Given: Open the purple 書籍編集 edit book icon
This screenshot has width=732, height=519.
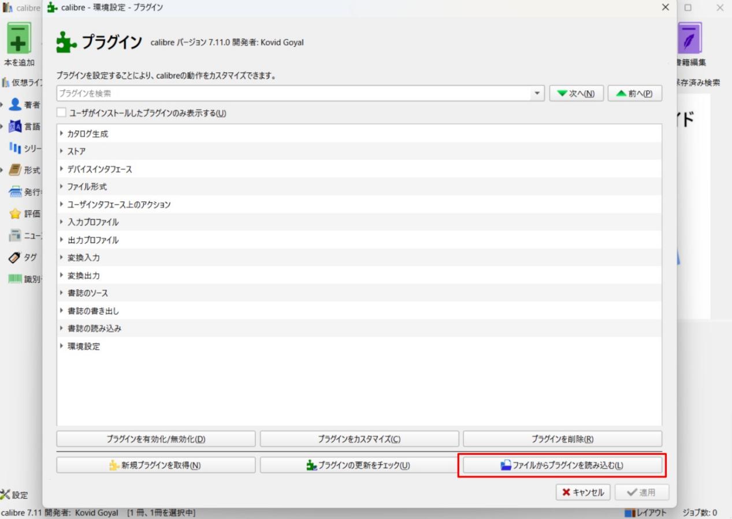Looking at the screenshot, I should tap(690, 38).
